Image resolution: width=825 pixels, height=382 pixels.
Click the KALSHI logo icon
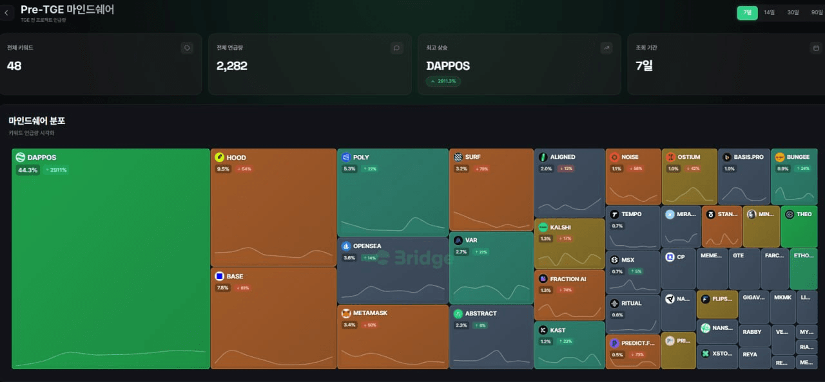[543, 228]
